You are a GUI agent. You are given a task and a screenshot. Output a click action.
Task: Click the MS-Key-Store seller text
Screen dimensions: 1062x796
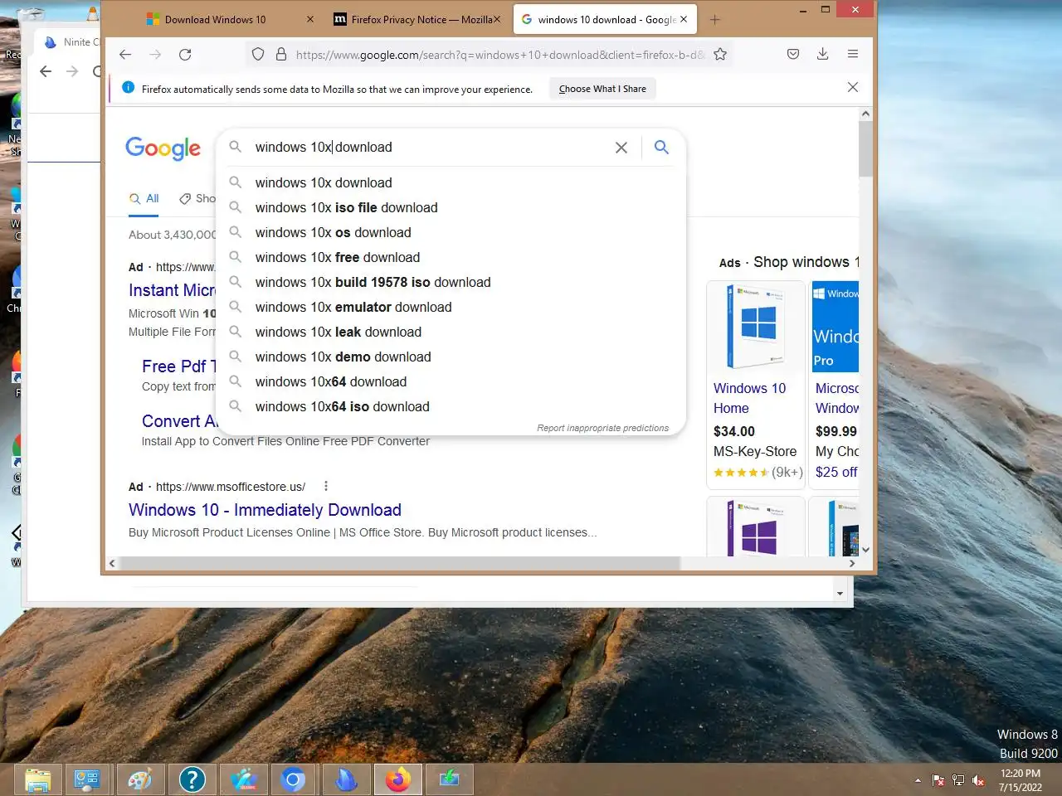click(755, 452)
